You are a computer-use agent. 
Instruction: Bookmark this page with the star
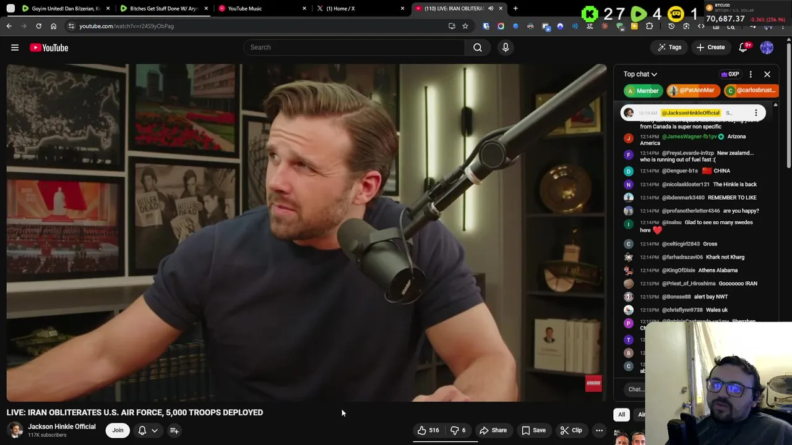pos(465,26)
